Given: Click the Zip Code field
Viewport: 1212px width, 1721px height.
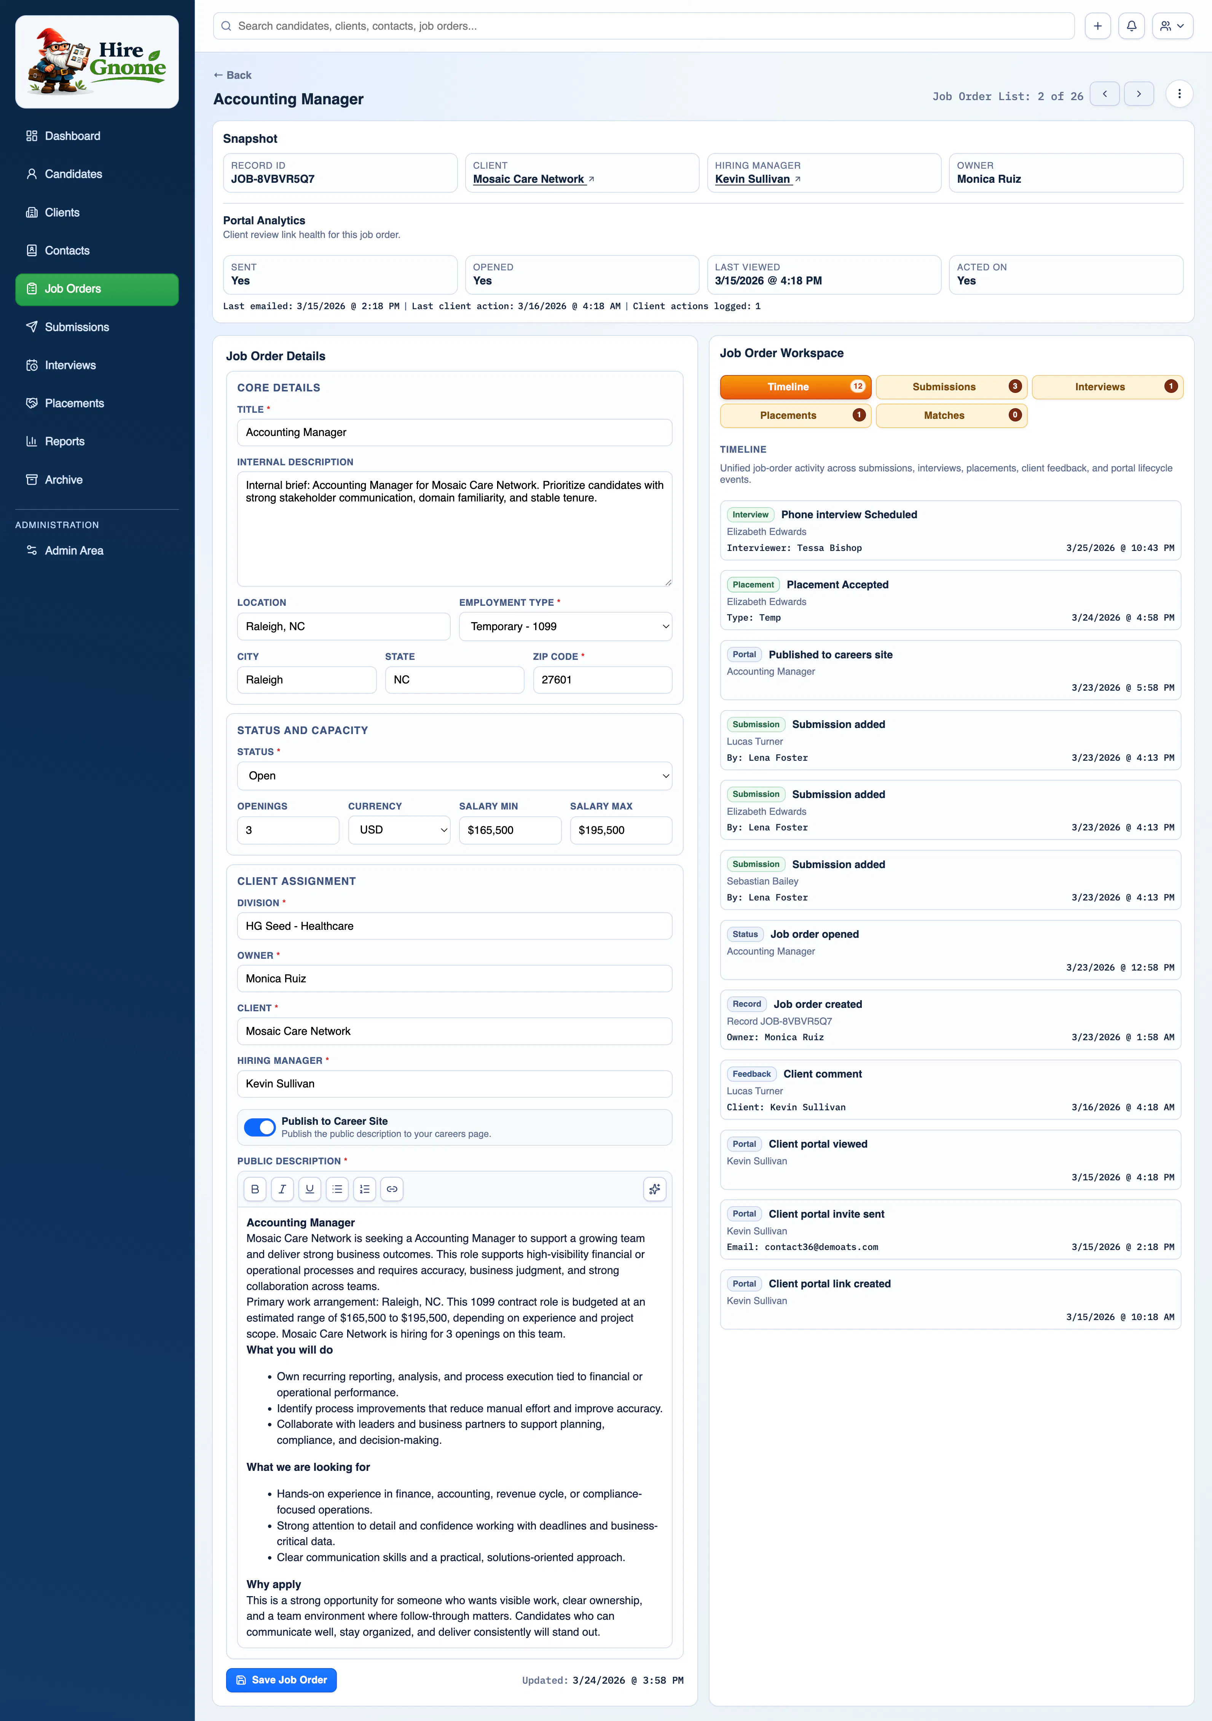Looking at the screenshot, I should [x=603, y=680].
